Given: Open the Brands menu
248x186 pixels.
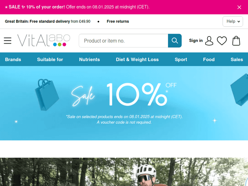Looking at the screenshot, I should coord(13,59).
